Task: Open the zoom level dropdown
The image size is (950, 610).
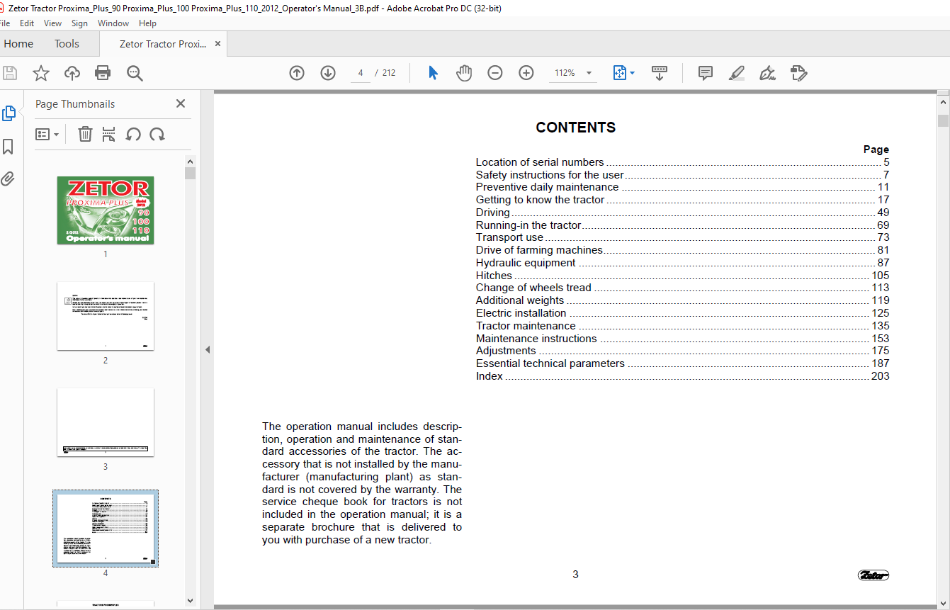Action: click(x=589, y=73)
